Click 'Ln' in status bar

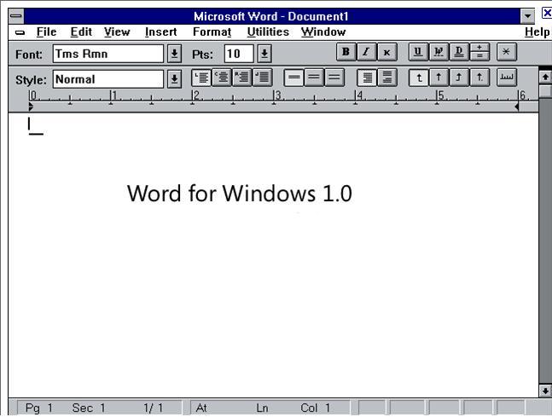262,408
